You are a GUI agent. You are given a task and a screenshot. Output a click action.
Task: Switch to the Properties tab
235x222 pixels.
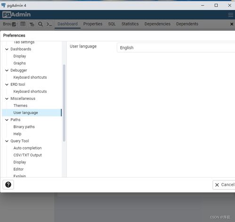(x=93, y=24)
